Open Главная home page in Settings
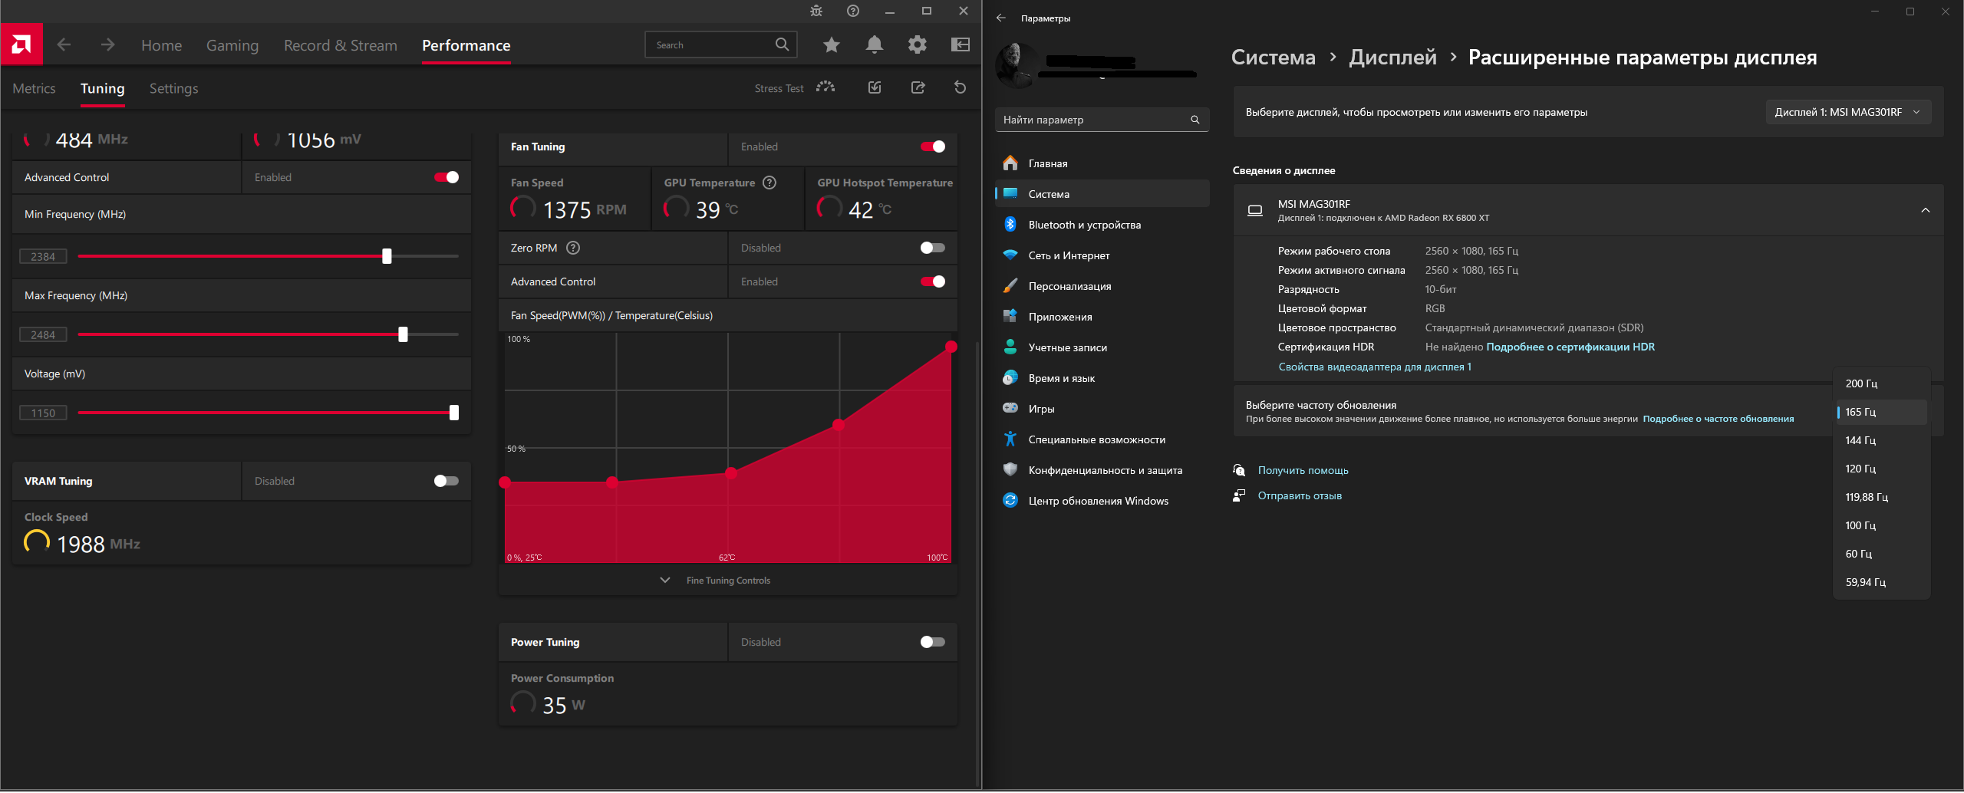The width and height of the screenshot is (1964, 793). click(1102, 163)
